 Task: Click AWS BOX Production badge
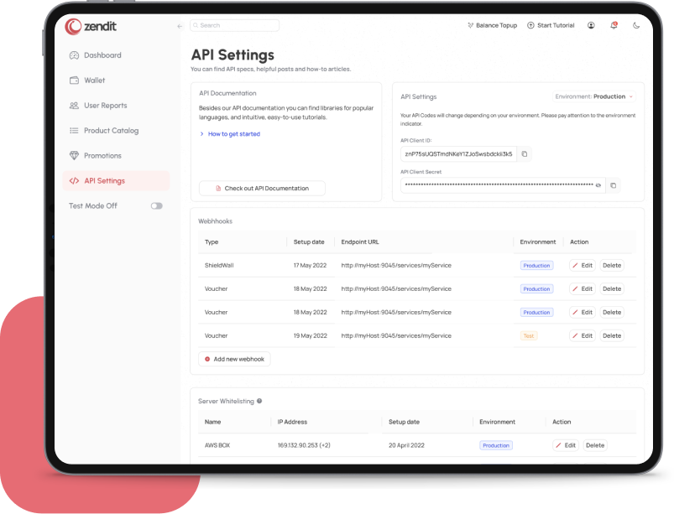coord(496,445)
